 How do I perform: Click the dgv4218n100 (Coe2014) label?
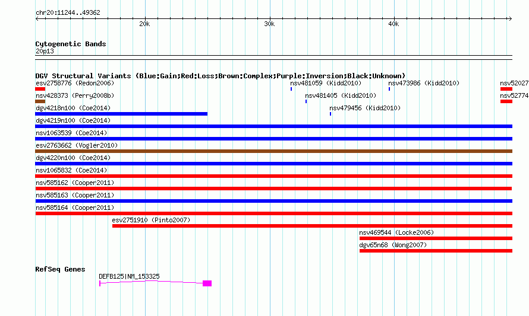click(x=73, y=108)
